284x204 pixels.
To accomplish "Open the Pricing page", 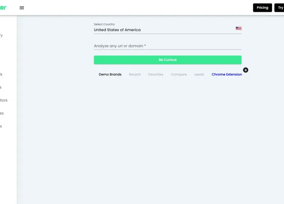I will pos(262,7).
